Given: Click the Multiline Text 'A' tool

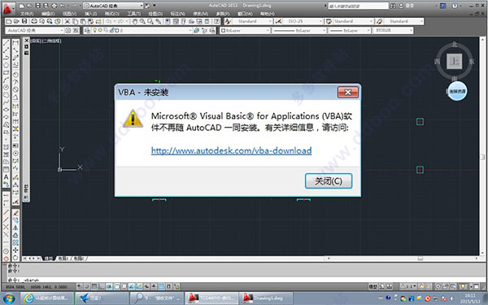Looking at the screenshot, I should (6, 177).
